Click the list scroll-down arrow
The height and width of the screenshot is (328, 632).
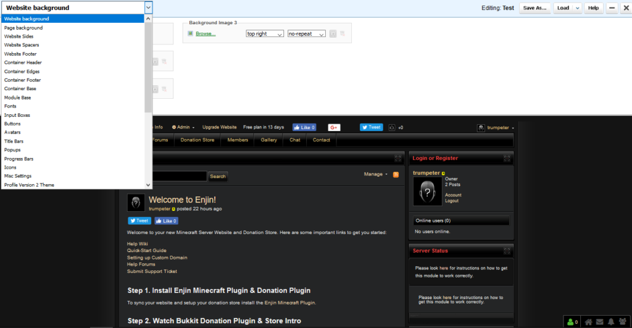(148, 185)
